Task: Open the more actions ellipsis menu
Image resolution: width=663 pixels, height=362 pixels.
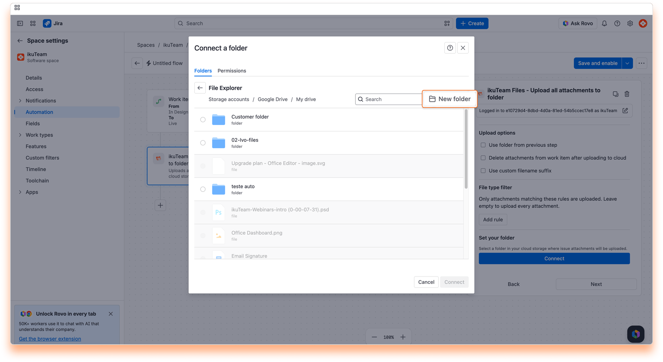Action: point(642,63)
